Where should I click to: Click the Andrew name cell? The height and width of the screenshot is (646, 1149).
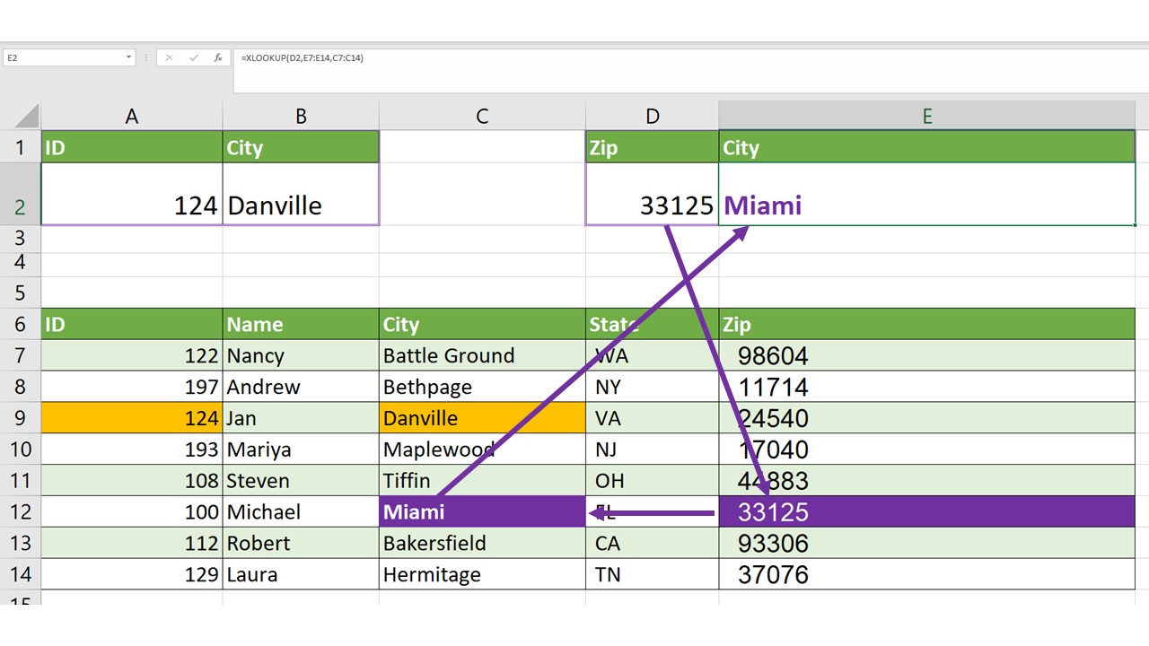coord(301,387)
